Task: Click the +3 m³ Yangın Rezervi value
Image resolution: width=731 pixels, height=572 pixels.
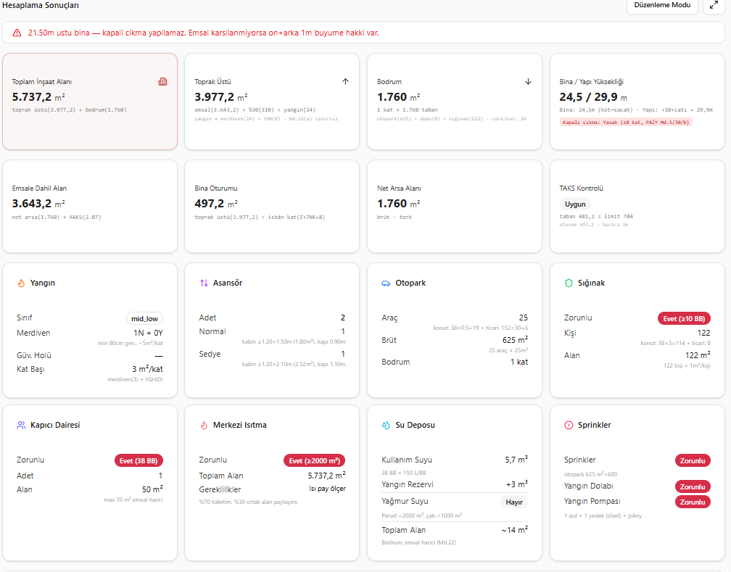Action: click(x=517, y=484)
